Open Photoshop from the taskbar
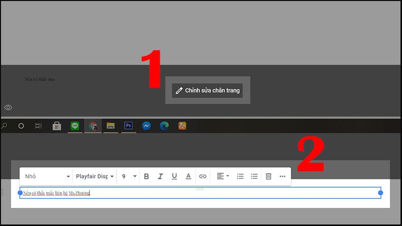Screen dimensions: 402x226 [128, 126]
